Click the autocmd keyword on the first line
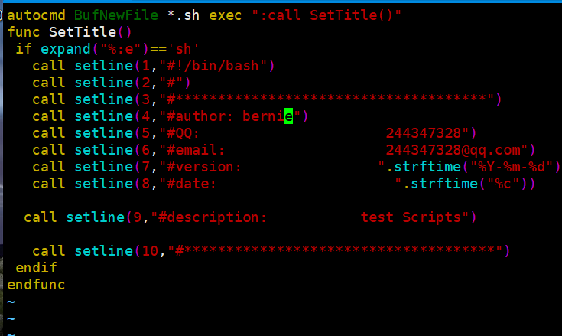This screenshot has height=336, width=562. click(37, 15)
